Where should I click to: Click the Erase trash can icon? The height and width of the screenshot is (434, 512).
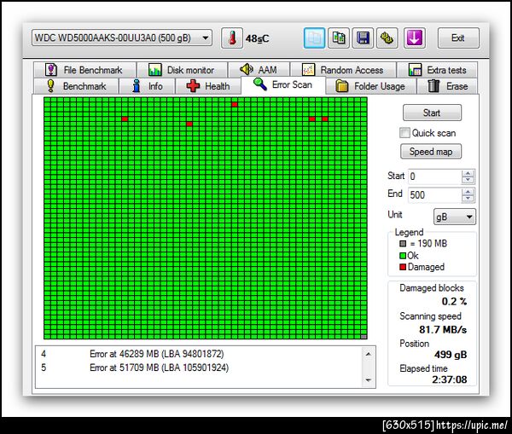(433, 86)
